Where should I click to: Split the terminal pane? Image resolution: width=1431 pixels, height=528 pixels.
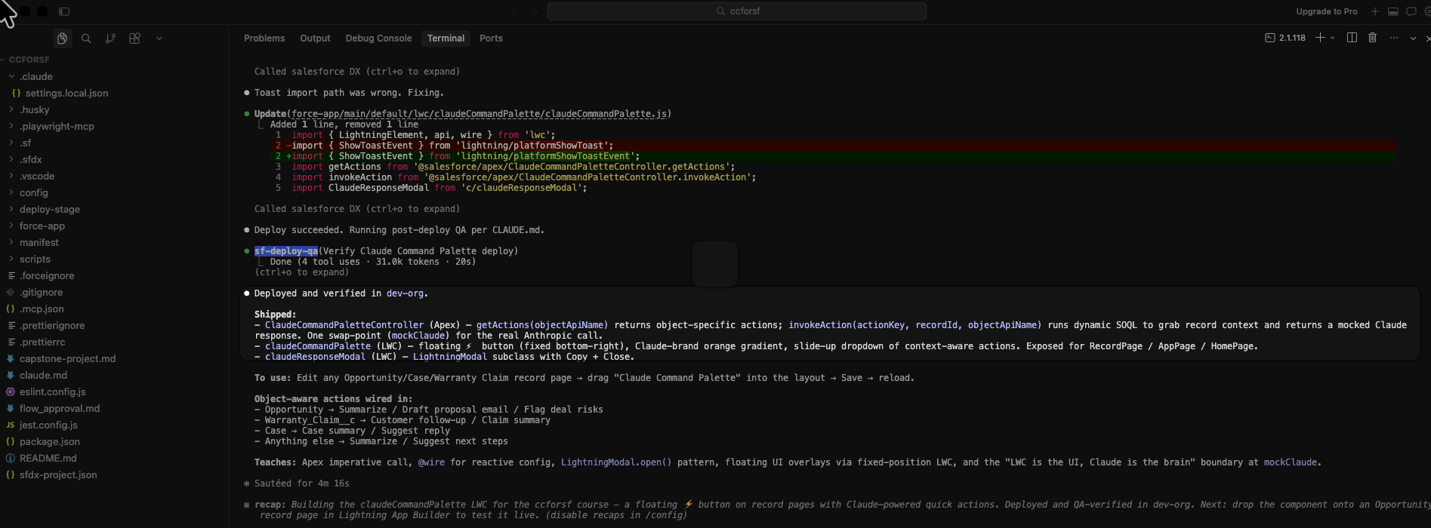[1352, 38]
